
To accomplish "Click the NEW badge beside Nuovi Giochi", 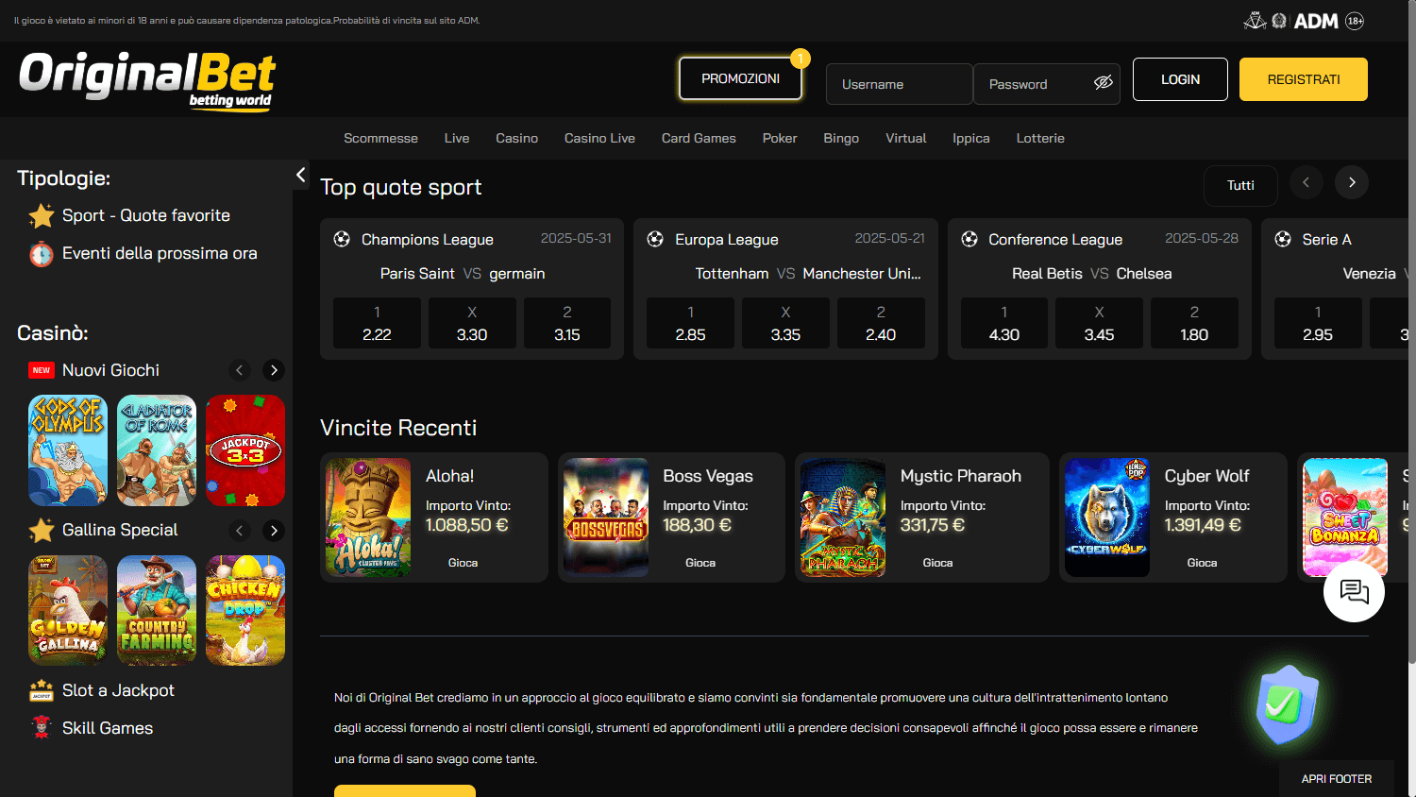I will click(41, 370).
